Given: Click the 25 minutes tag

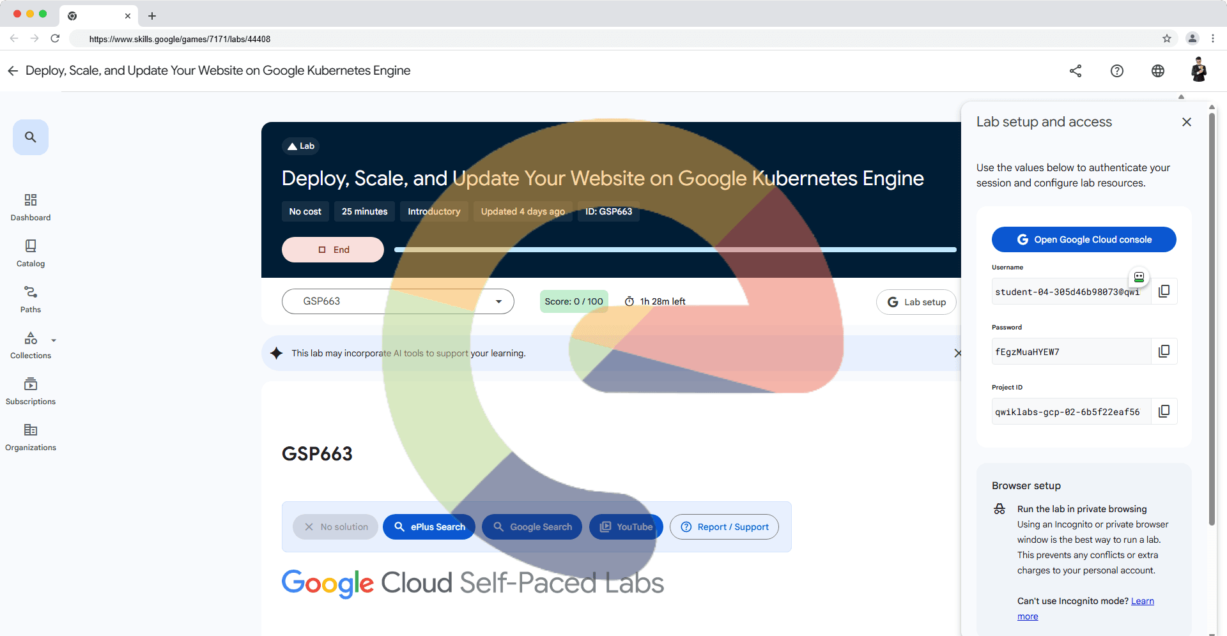Looking at the screenshot, I should pyautogui.click(x=364, y=211).
